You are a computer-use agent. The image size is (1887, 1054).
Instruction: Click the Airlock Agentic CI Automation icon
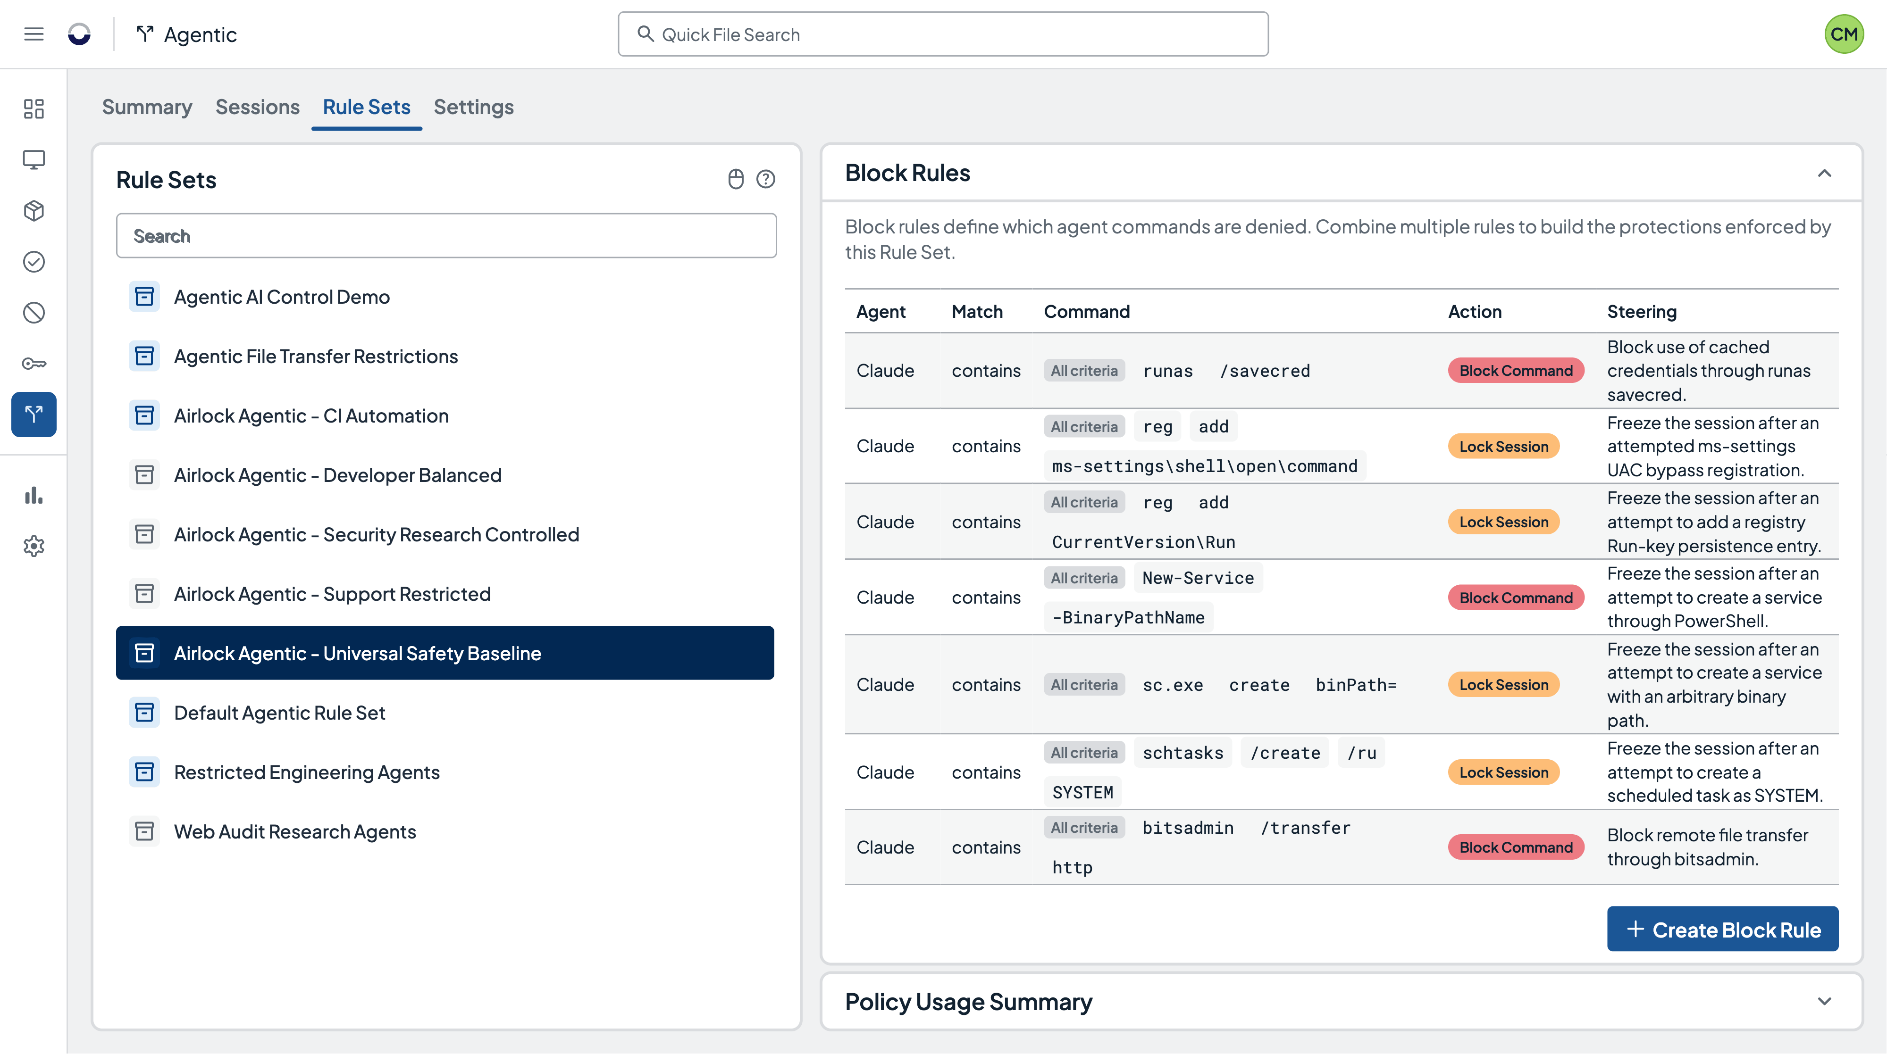click(x=144, y=415)
